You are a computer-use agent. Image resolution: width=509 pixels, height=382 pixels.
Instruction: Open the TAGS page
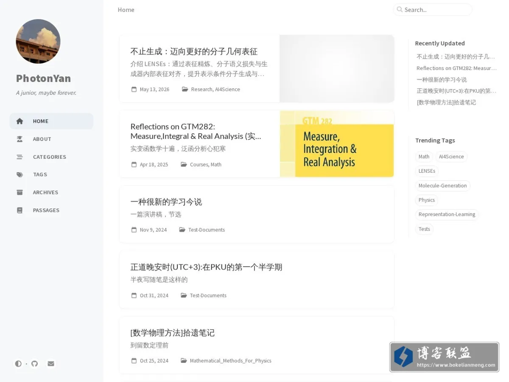click(x=51, y=174)
